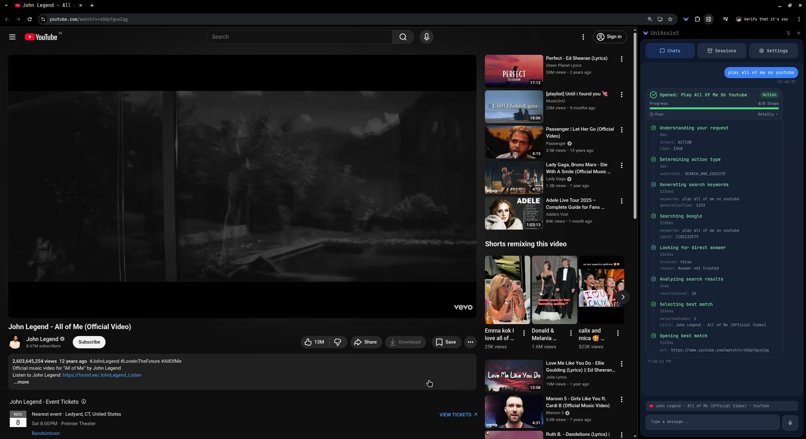Collapse the Details expander in UniAssist
This screenshot has width=806, height=439.
[768, 114]
